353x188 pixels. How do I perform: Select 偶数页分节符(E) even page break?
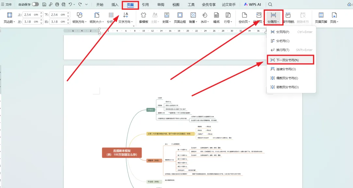tap(291, 78)
